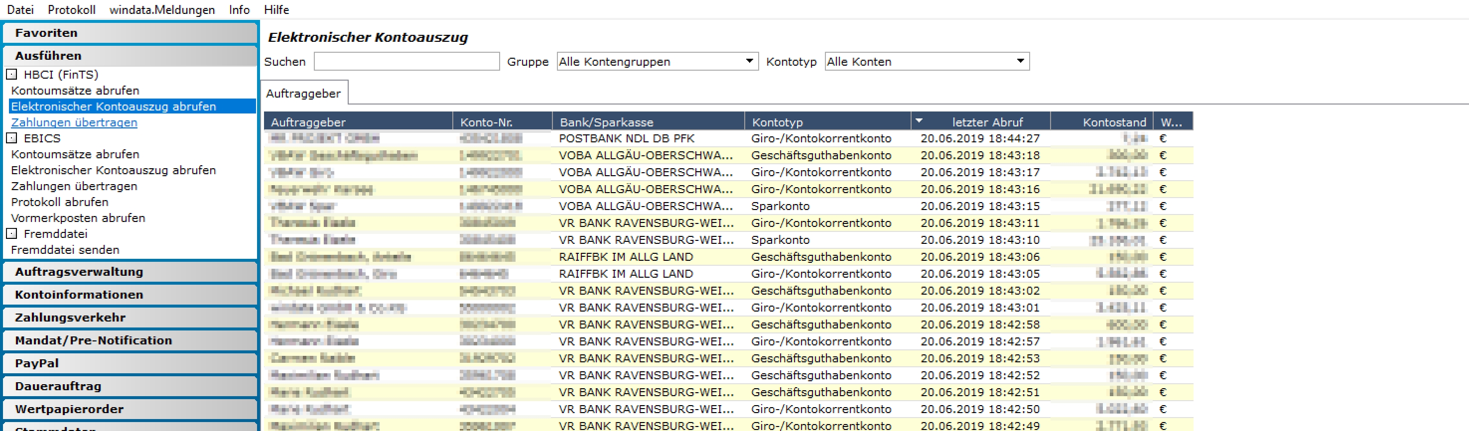Image resolution: width=1469 pixels, height=431 pixels.
Task: Open the Gruppe dropdown Alle Kontengruppen
Action: 658,62
